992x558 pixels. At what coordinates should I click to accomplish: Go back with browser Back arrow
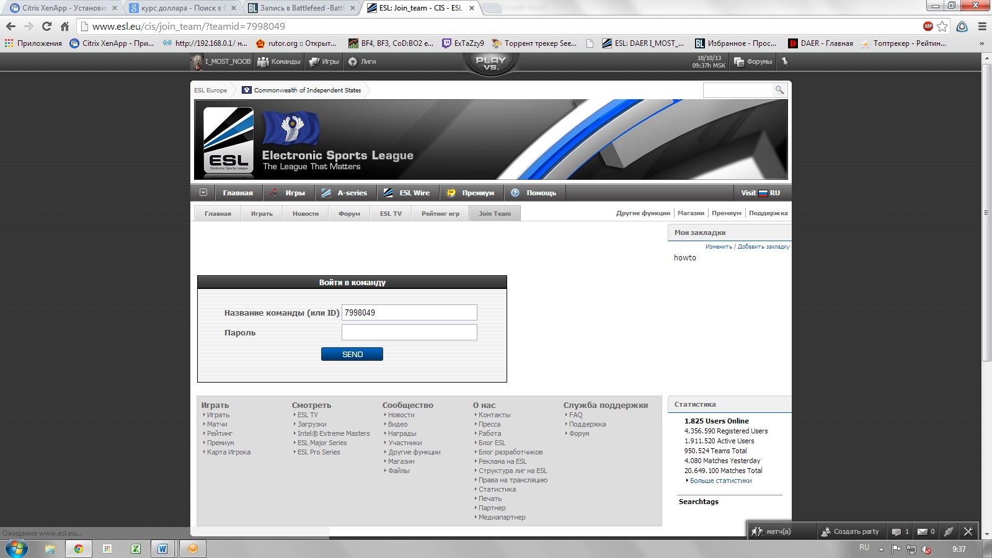coord(11,26)
